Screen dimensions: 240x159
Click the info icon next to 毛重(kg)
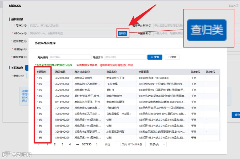[25, 49]
